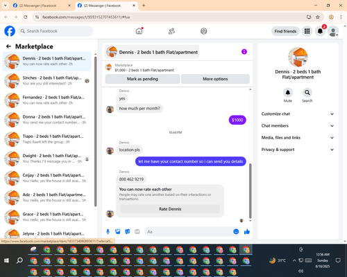Search in conversation using the magnifier icon
Screen dimensions: 347x277
pyautogui.click(x=307, y=93)
